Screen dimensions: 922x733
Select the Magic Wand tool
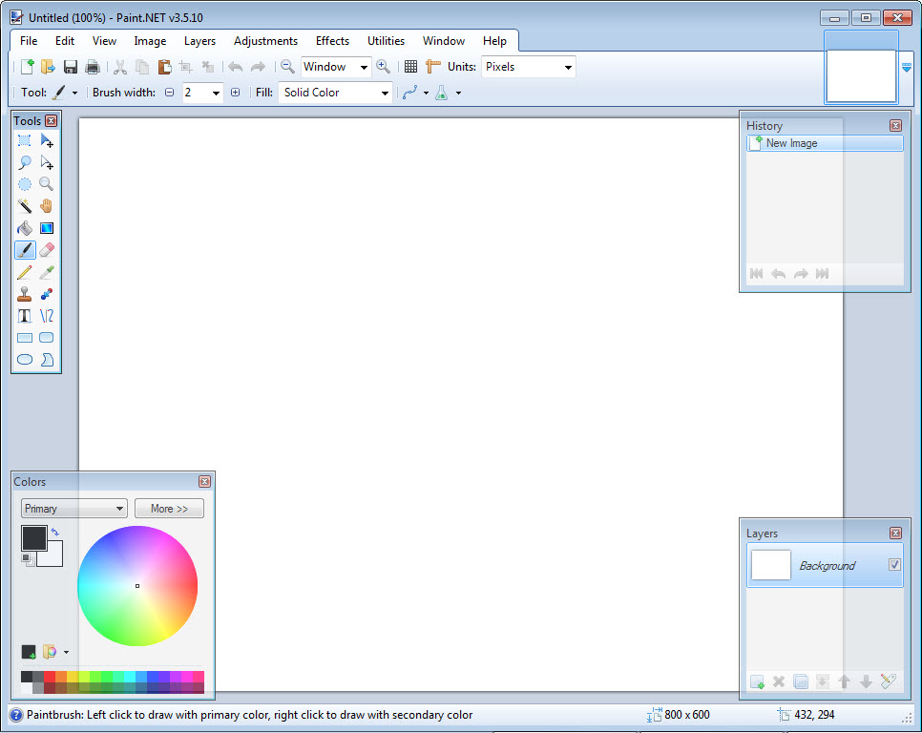(x=24, y=205)
